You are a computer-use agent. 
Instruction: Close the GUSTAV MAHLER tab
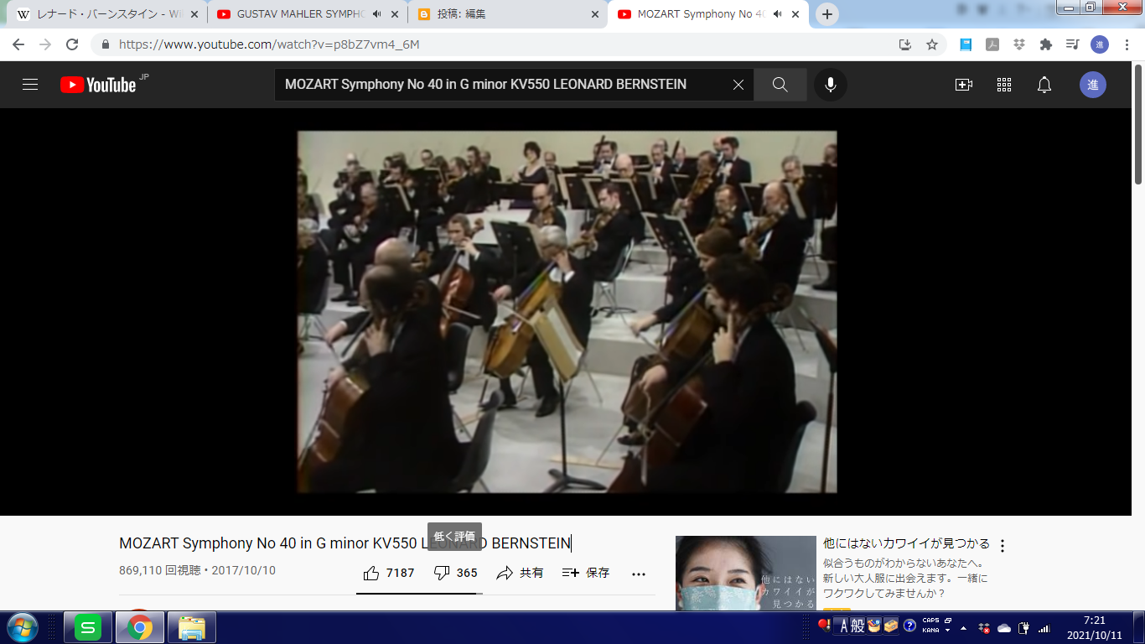point(395,14)
